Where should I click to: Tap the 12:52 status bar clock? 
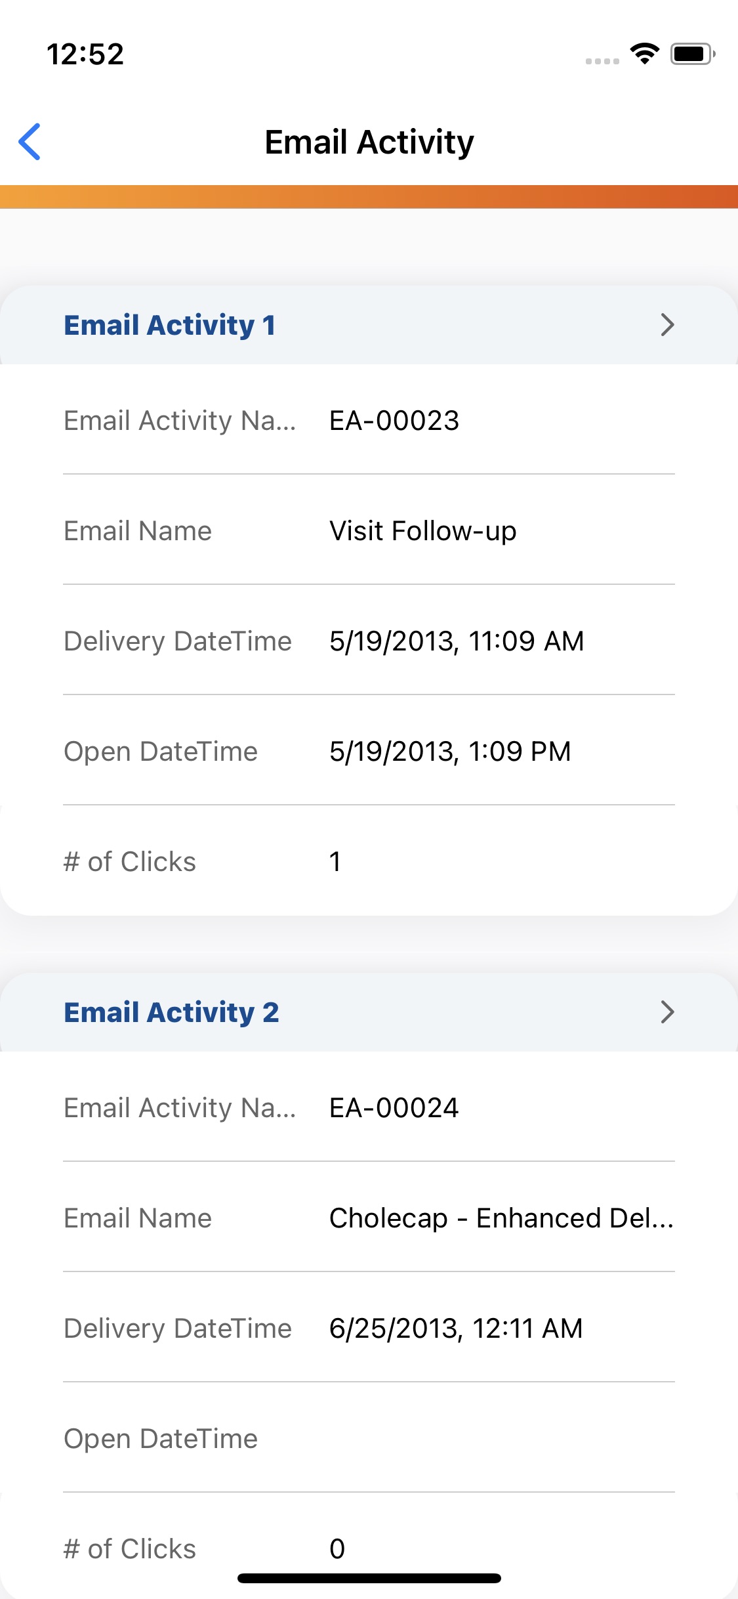[x=85, y=54]
